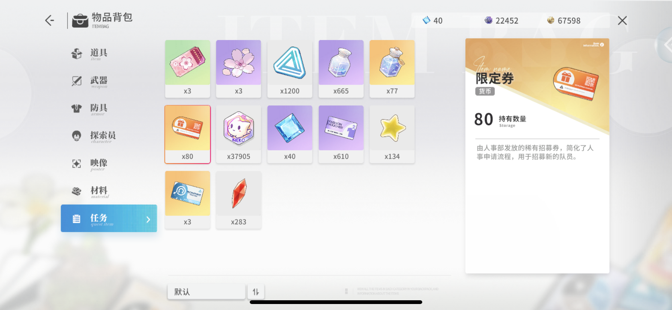Go back with the left arrow
The height and width of the screenshot is (310, 672).
(49, 20)
